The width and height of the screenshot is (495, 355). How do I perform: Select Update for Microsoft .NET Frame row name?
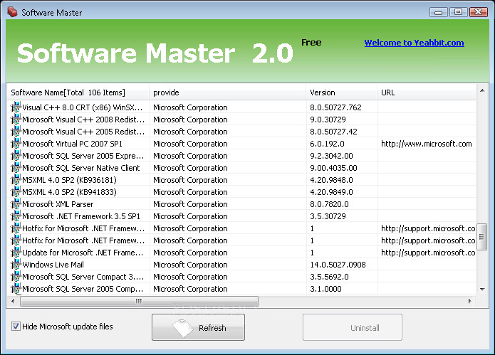click(x=83, y=253)
